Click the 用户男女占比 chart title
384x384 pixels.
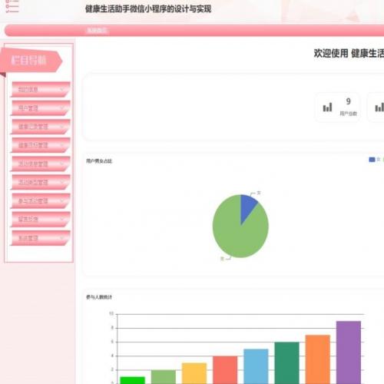99,161
